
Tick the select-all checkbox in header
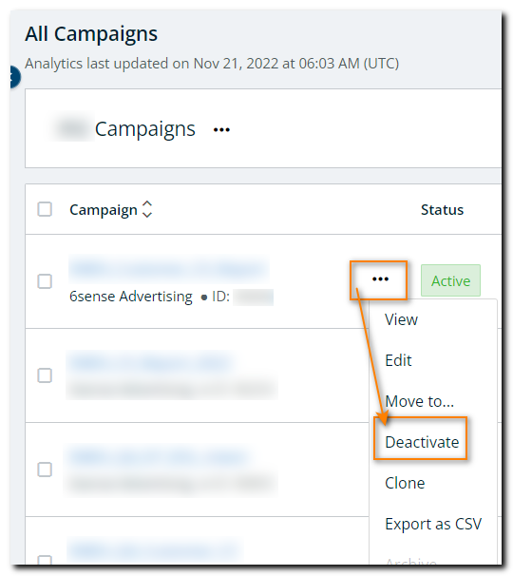click(45, 209)
